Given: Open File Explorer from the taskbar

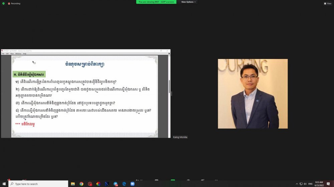Looking at the screenshot, I should 73,184.
